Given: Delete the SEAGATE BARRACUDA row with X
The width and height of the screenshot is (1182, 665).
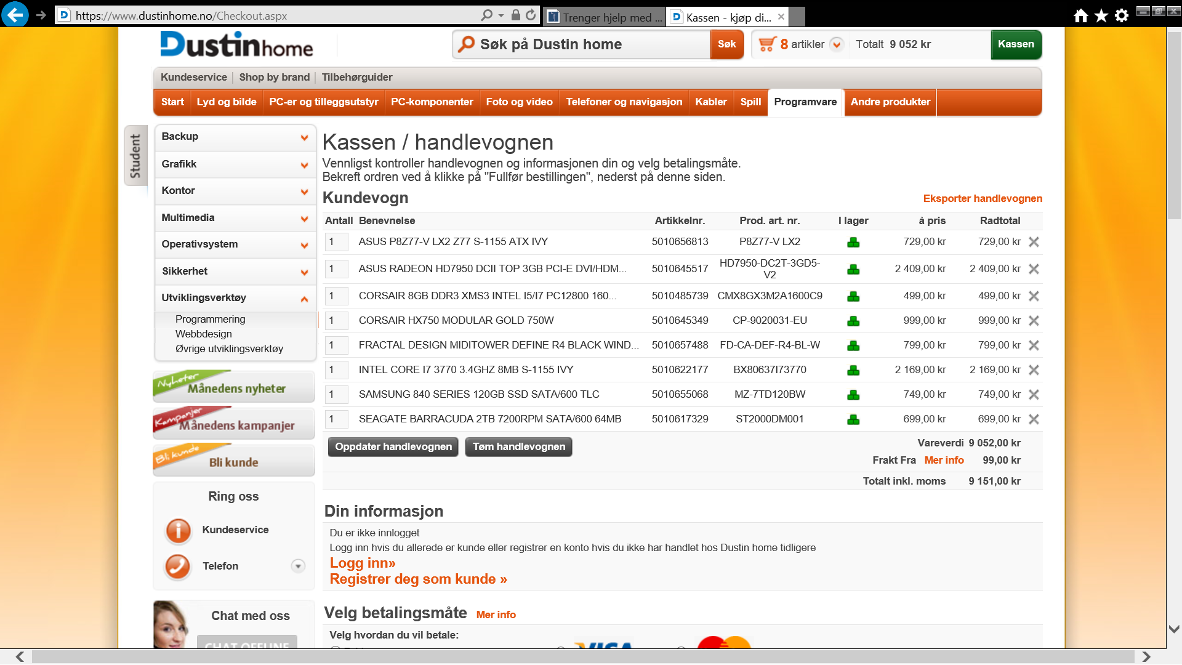Looking at the screenshot, I should point(1034,419).
